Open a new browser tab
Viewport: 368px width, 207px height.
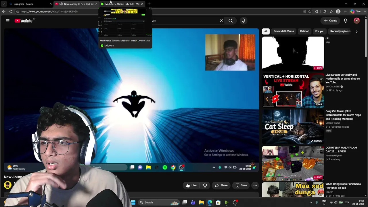click(149, 4)
